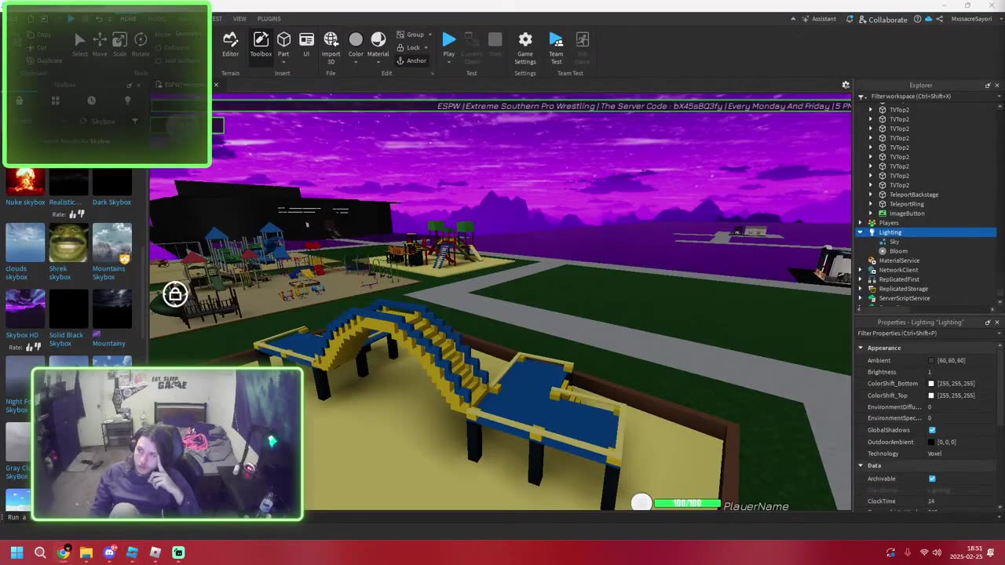Click the Filter Properties search field

[928, 334]
